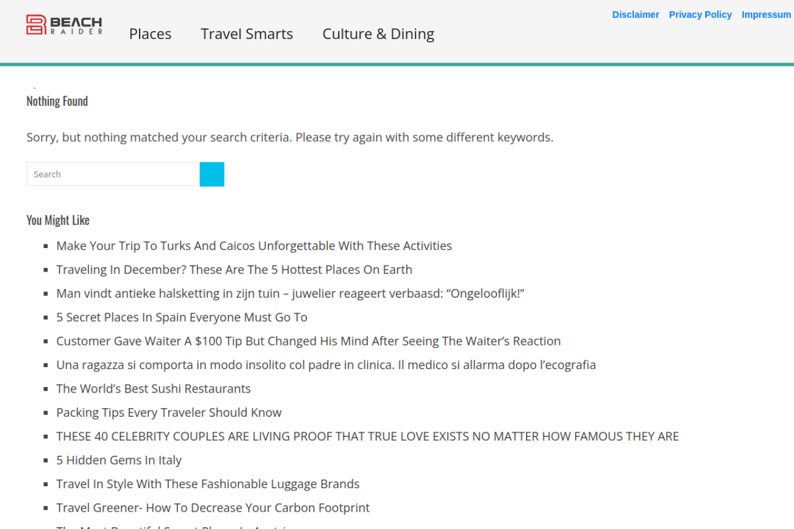Image resolution: width=794 pixels, height=529 pixels.
Task: Open the Travel Smarts menu
Action: 247,34
